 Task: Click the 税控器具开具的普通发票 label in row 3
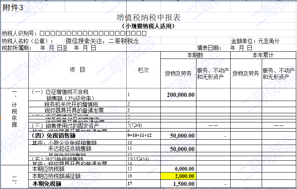(77, 110)
